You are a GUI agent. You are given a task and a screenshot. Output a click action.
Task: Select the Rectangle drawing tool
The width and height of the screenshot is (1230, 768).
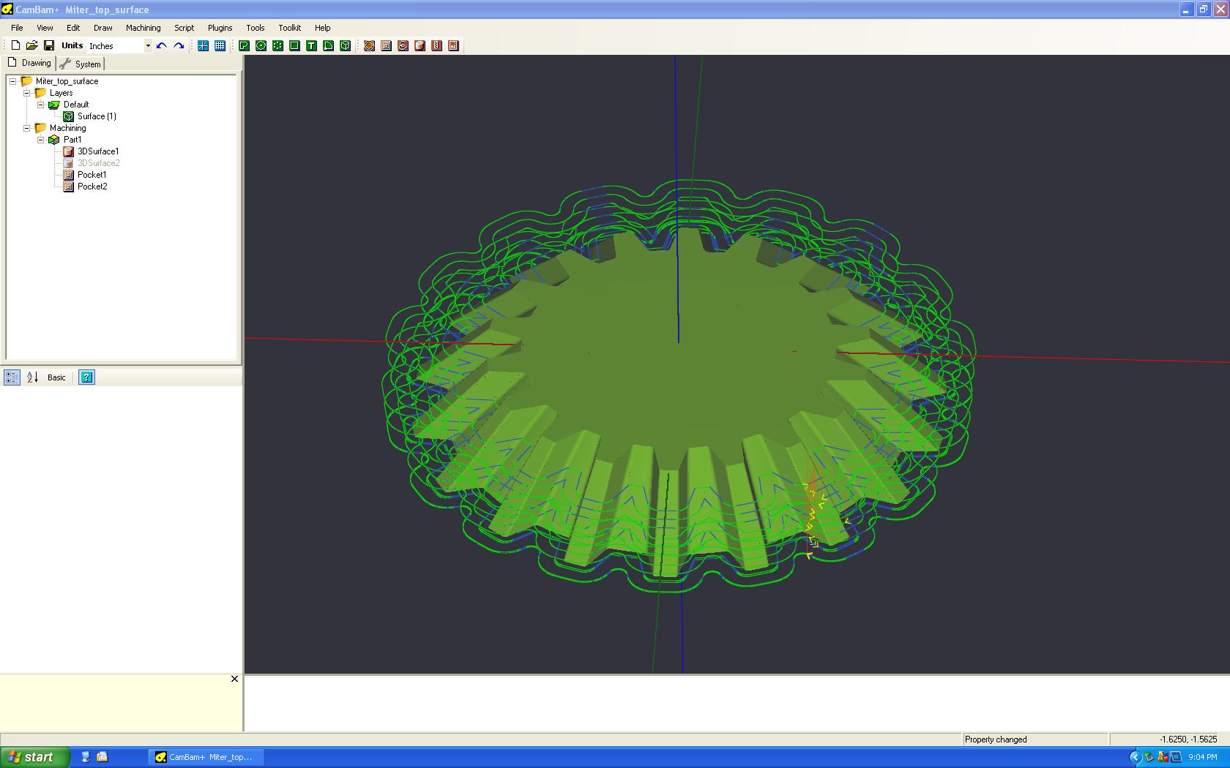click(294, 45)
